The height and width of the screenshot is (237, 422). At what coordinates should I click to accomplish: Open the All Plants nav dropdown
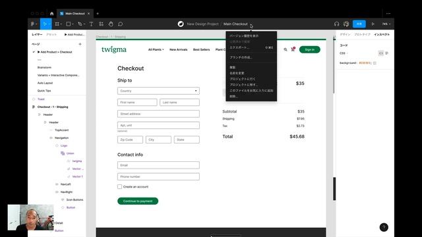[156, 49]
